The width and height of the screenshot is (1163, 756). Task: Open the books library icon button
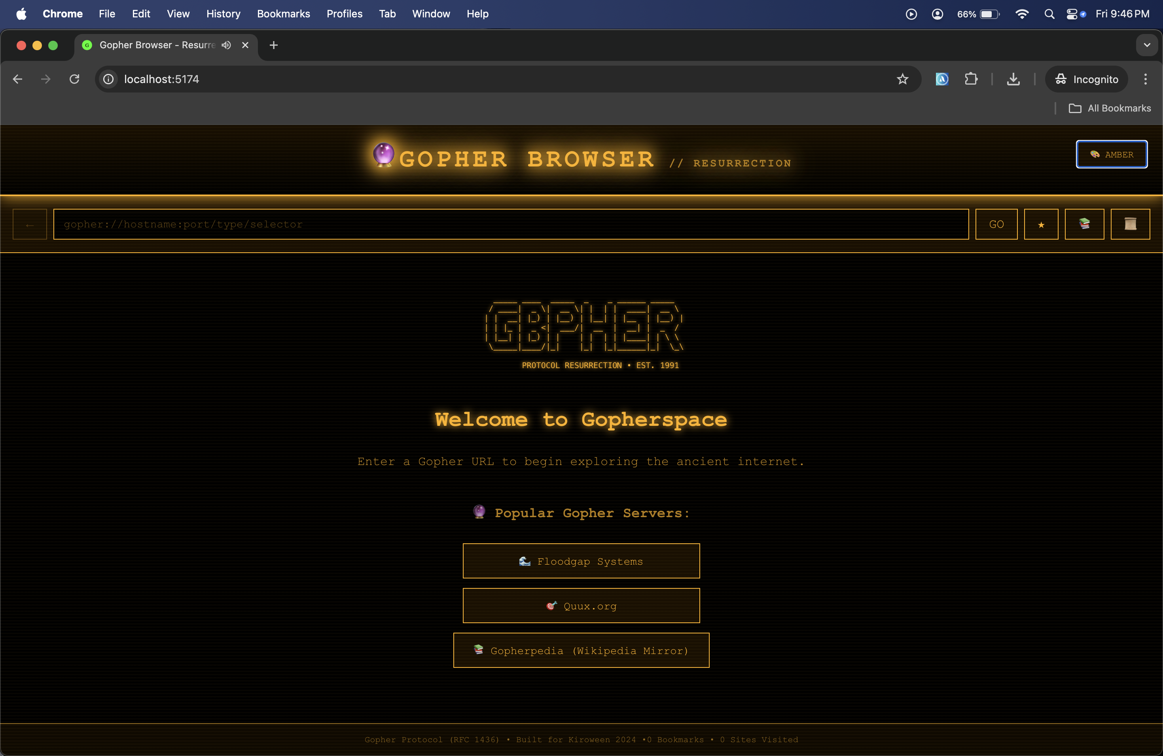(x=1084, y=224)
